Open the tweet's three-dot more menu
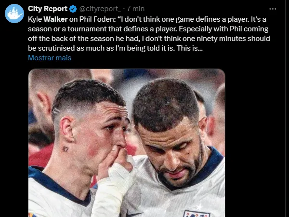The image size is (289, 217). pyautogui.click(x=273, y=9)
